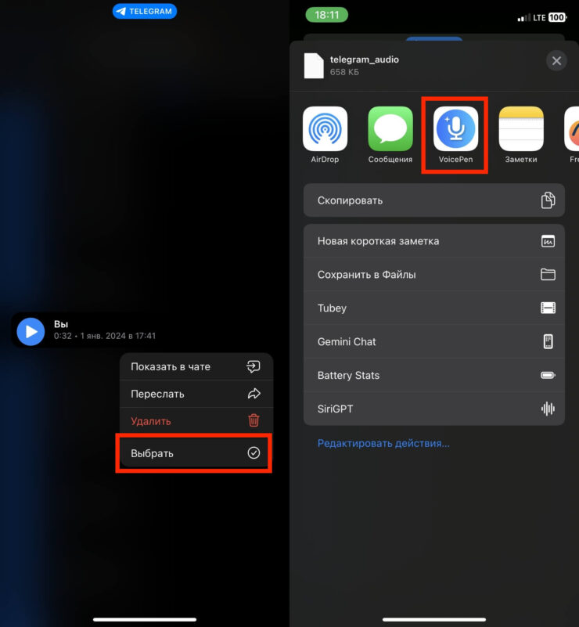
Task: Tap the telegram_audio file icon
Action: (x=314, y=66)
